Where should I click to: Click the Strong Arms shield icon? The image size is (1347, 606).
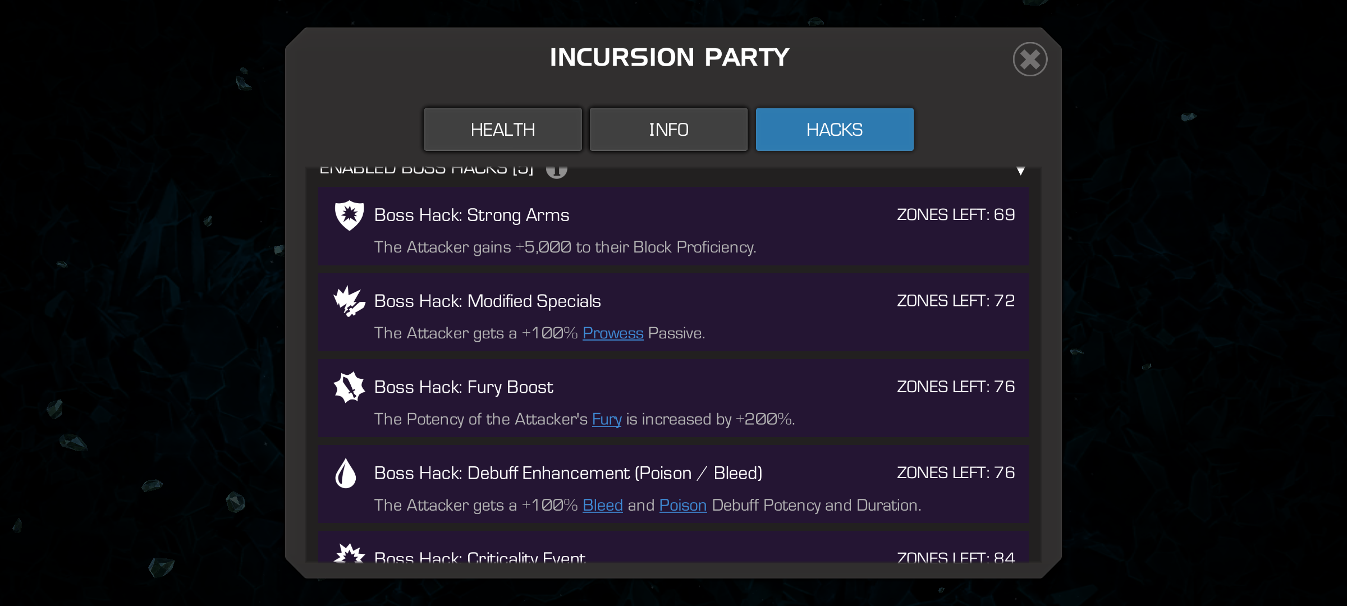click(349, 215)
